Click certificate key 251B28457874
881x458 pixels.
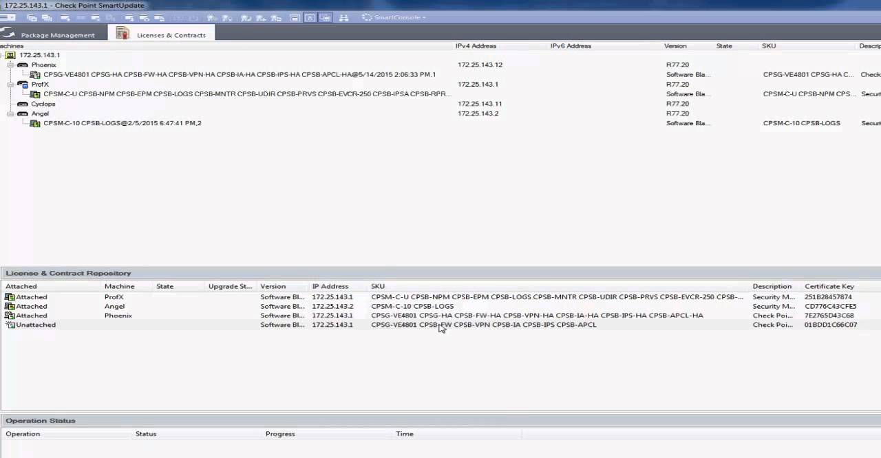[828, 297]
